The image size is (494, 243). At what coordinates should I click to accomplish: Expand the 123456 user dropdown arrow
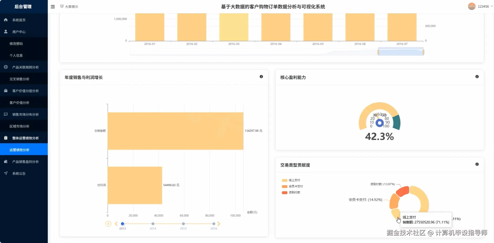point(492,6)
